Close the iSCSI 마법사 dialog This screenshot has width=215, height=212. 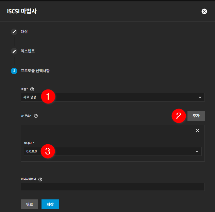pos(204,11)
